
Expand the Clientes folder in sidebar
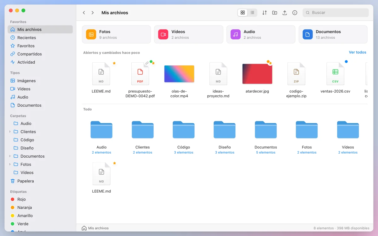10,132
